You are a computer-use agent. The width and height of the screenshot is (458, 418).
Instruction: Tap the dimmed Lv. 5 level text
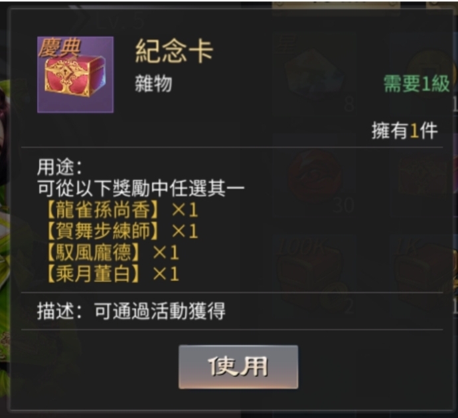point(120,22)
